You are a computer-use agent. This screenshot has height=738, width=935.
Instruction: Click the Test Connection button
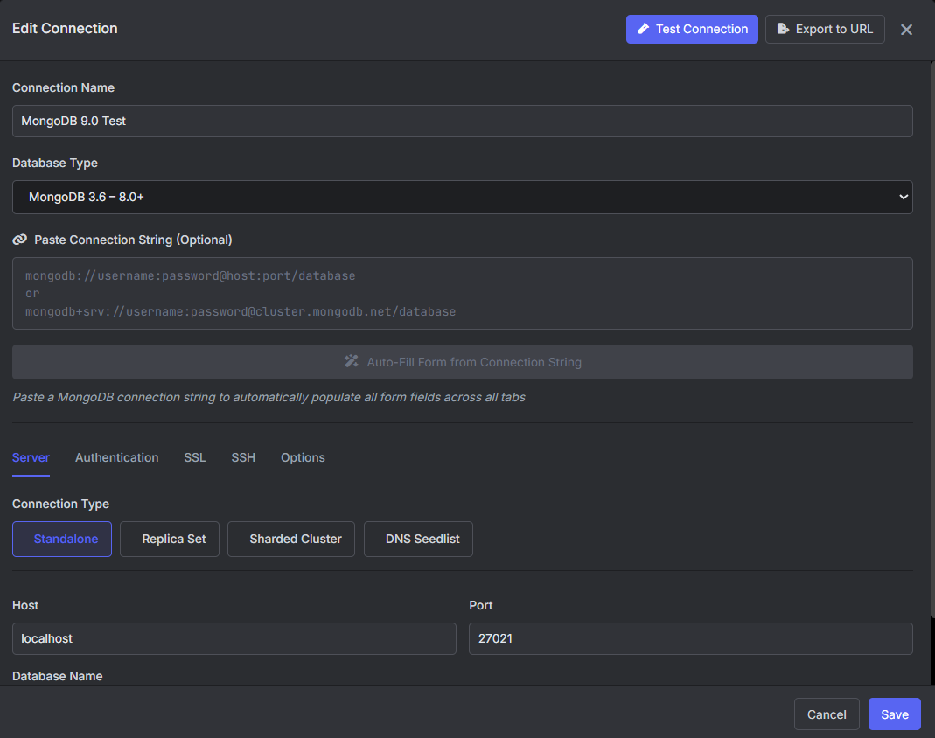click(692, 29)
